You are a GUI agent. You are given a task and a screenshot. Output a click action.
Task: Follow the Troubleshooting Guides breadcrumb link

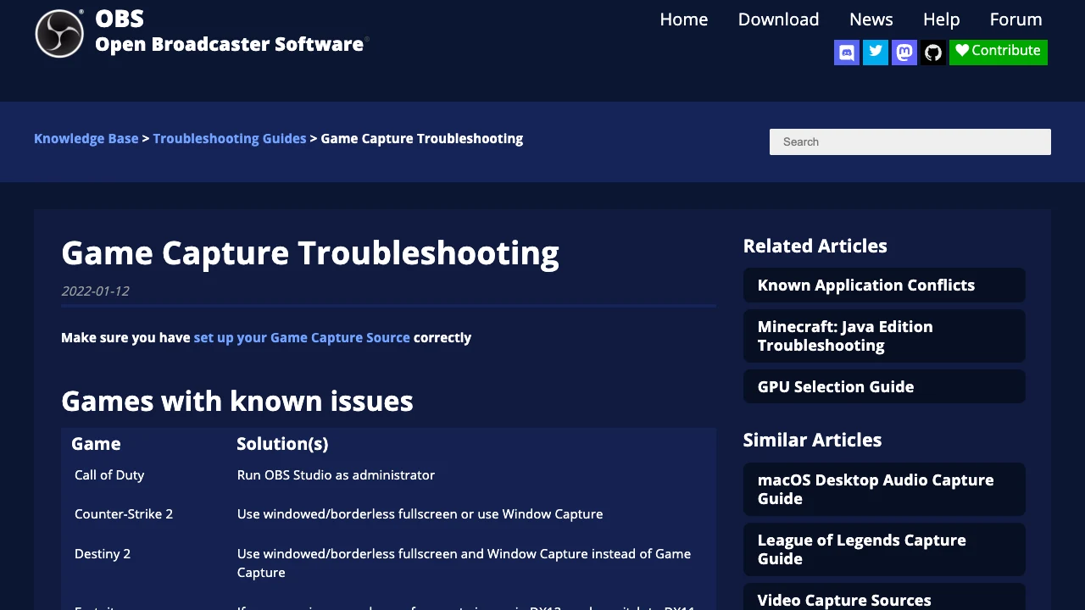pos(230,138)
